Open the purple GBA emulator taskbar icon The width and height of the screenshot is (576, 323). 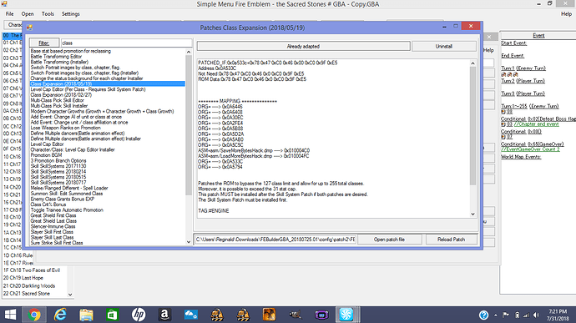tap(321, 315)
